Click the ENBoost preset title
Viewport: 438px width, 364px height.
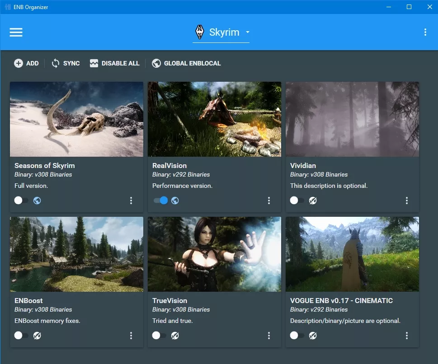pos(28,301)
